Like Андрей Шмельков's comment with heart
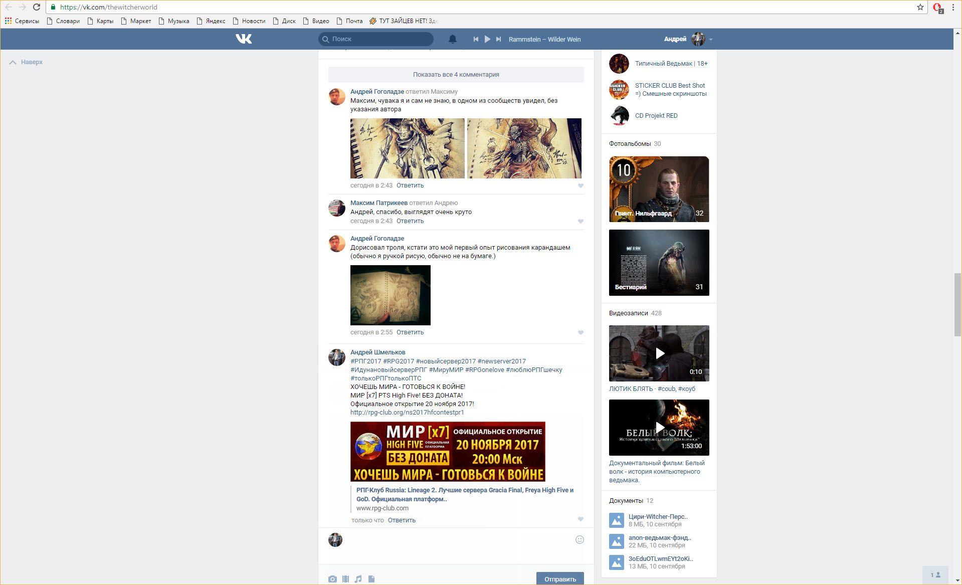This screenshot has height=585, width=962. coord(581,519)
